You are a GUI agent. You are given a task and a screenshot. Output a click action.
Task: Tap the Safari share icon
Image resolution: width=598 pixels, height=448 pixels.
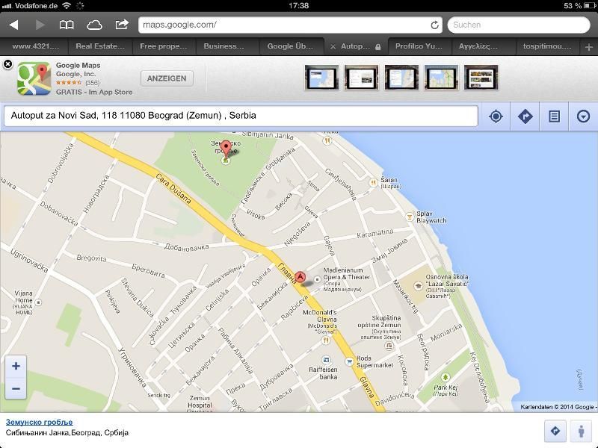121,25
